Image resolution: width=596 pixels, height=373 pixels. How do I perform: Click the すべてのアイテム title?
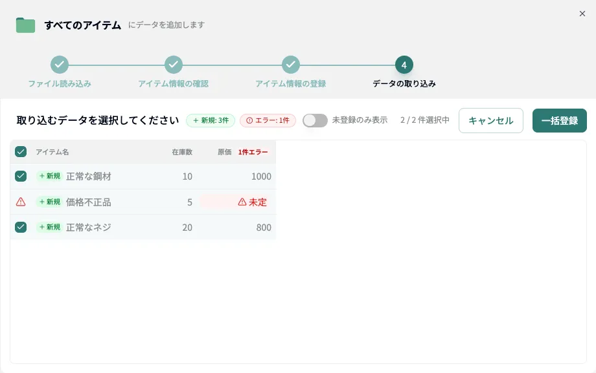point(83,25)
